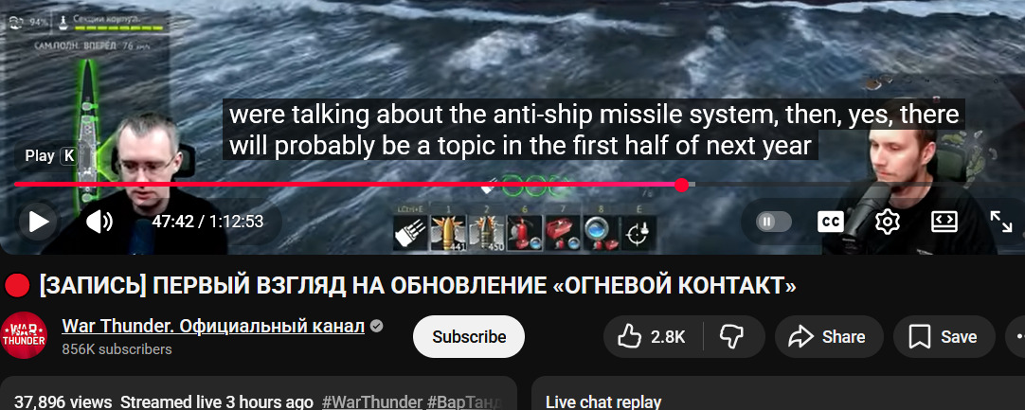Image resolution: width=1025 pixels, height=410 pixels.
Task: Save video to a playlist
Action: click(x=944, y=337)
